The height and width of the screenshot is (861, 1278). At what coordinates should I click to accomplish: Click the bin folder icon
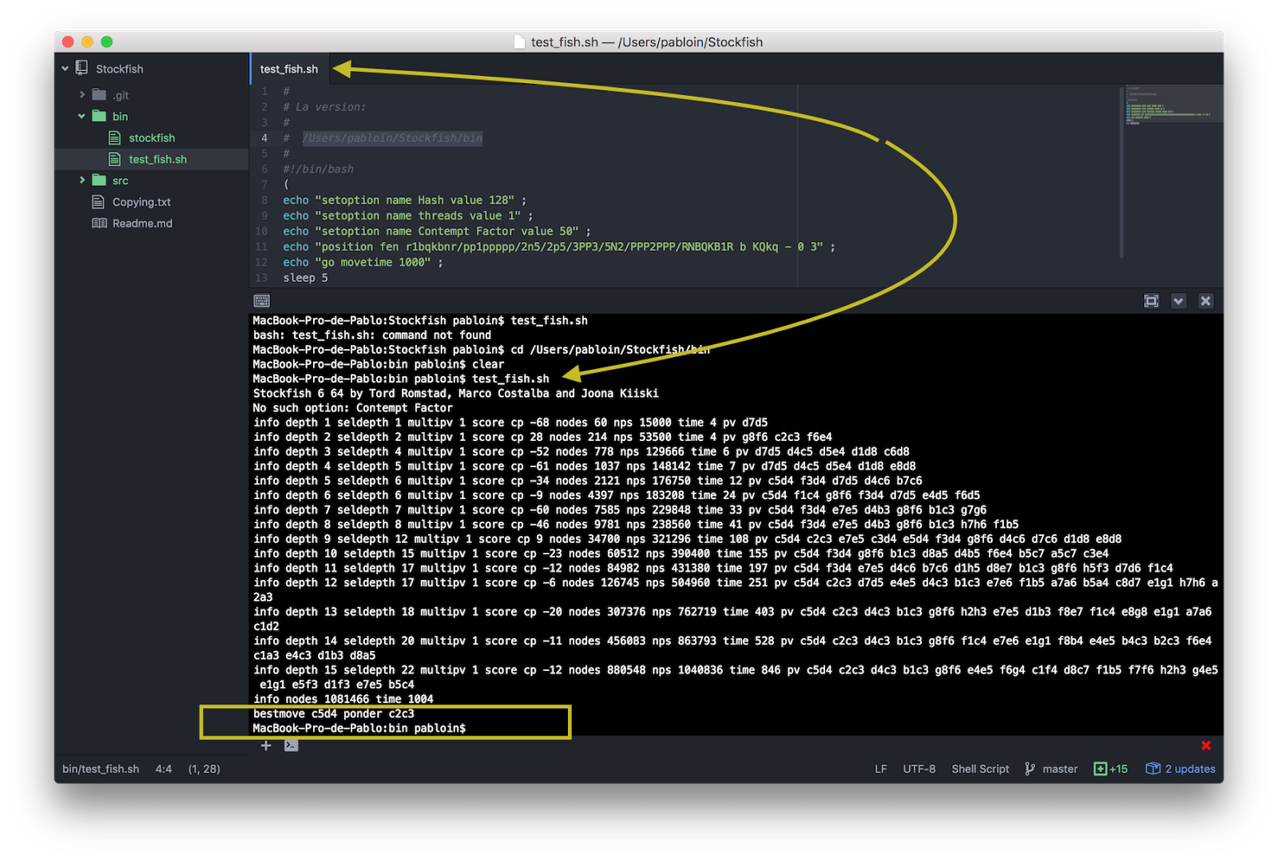tap(99, 116)
